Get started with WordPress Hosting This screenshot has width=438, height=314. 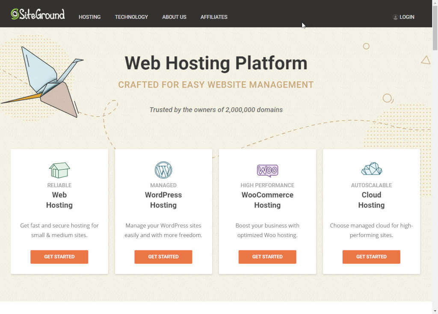163,257
